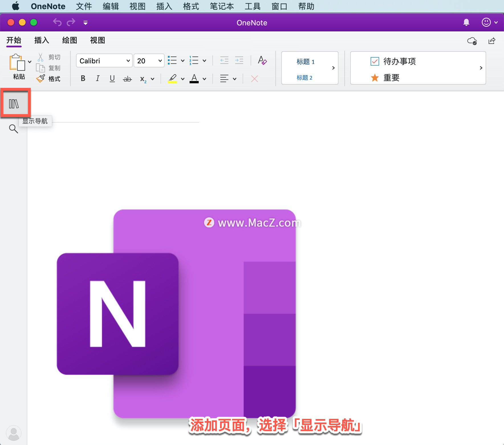Expand the paste options arrow
This screenshot has width=504, height=445.
30,62
